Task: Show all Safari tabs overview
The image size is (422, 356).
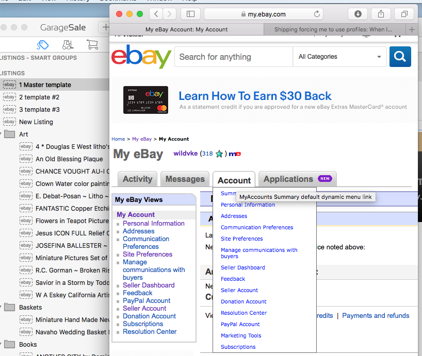Action: click(x=404, y=14)
